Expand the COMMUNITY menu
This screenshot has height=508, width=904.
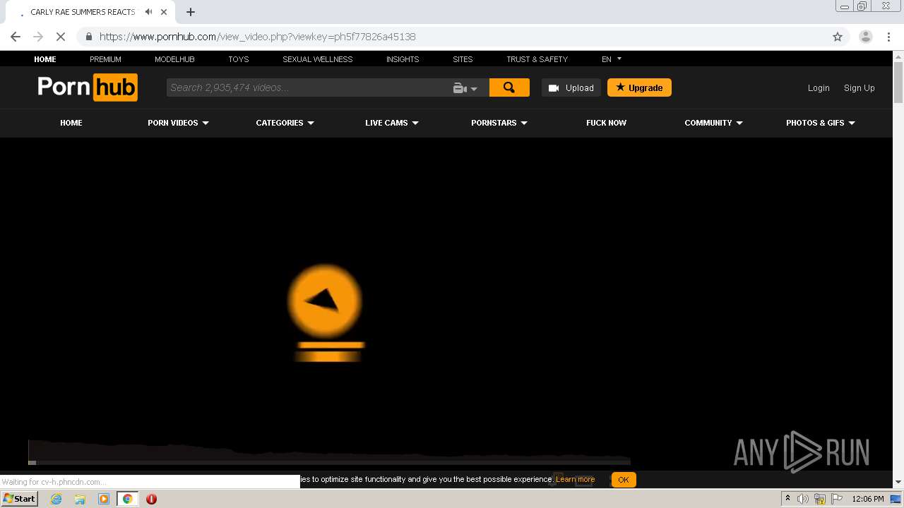click(713, 123)
